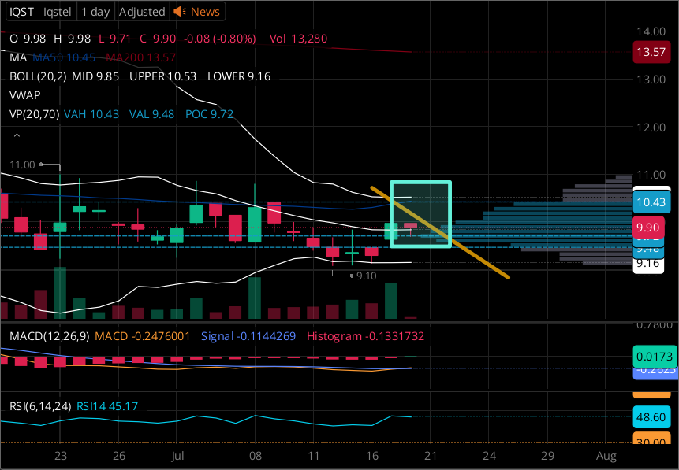The image size is (679, 470).
Task: Change the 1 day interval setting
Action: click(95, 12)
